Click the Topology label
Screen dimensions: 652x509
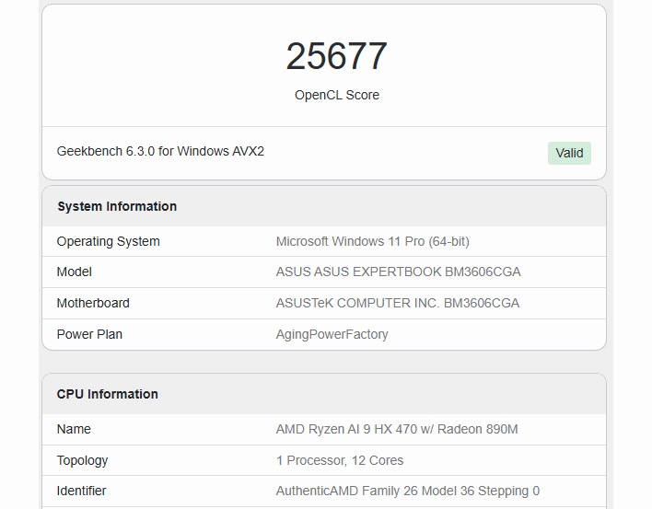click(82, 460)
